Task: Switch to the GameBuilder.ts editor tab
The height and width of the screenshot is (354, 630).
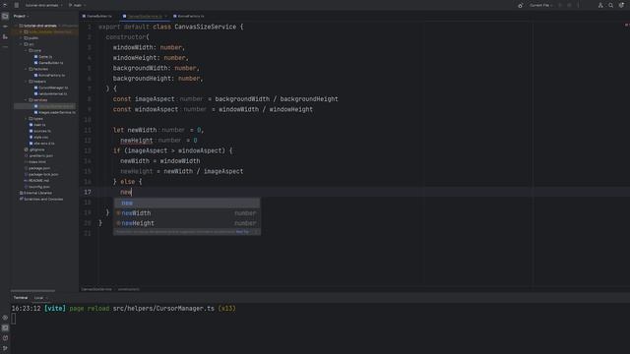Action: point(97,16)
